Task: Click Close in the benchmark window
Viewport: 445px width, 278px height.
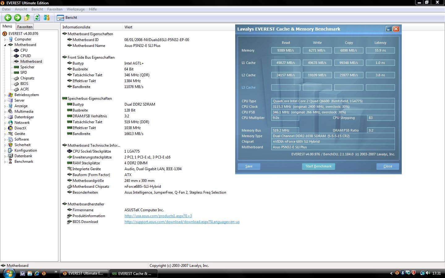Action: tap(388, 166)
